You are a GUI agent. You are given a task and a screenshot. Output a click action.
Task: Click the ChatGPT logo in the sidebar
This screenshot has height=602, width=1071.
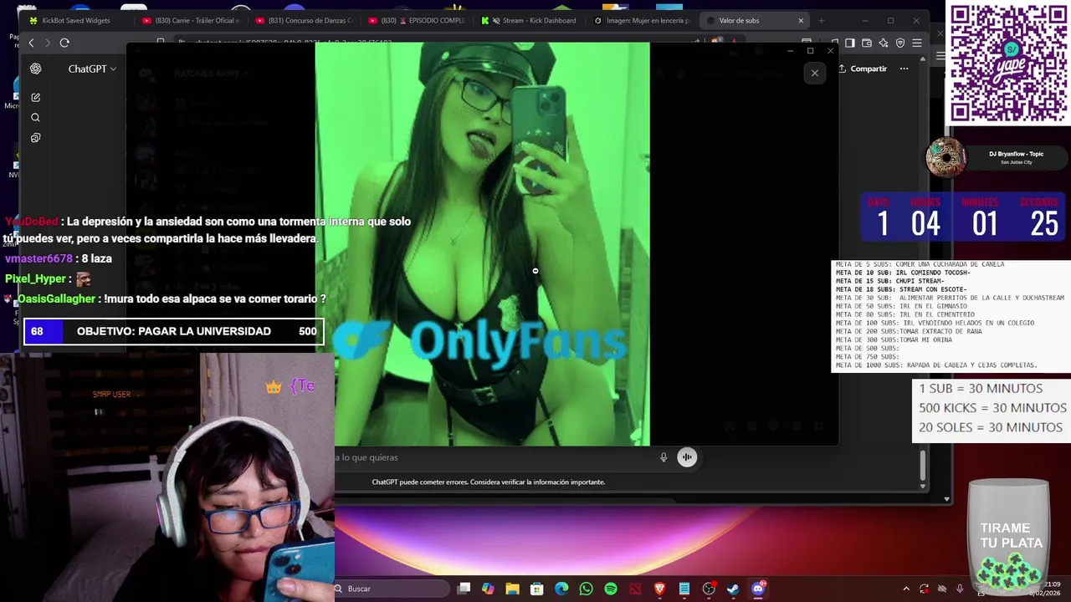tap(35, 69)
